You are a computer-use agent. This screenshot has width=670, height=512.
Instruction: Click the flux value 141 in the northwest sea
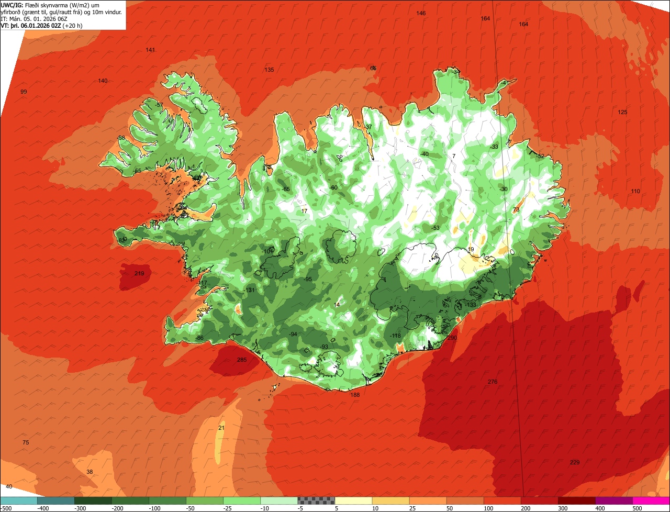tap(150, 50)
